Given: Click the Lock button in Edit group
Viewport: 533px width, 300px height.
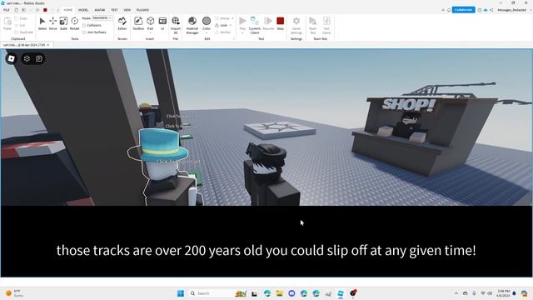Looking at the screenshot, I should click(x=222, y=25).
